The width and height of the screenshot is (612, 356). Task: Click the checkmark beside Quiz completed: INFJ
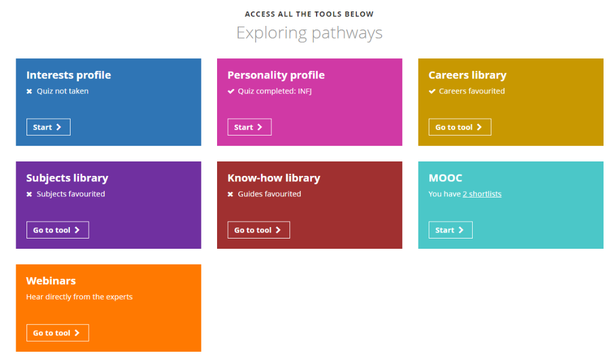pos(231,91)
